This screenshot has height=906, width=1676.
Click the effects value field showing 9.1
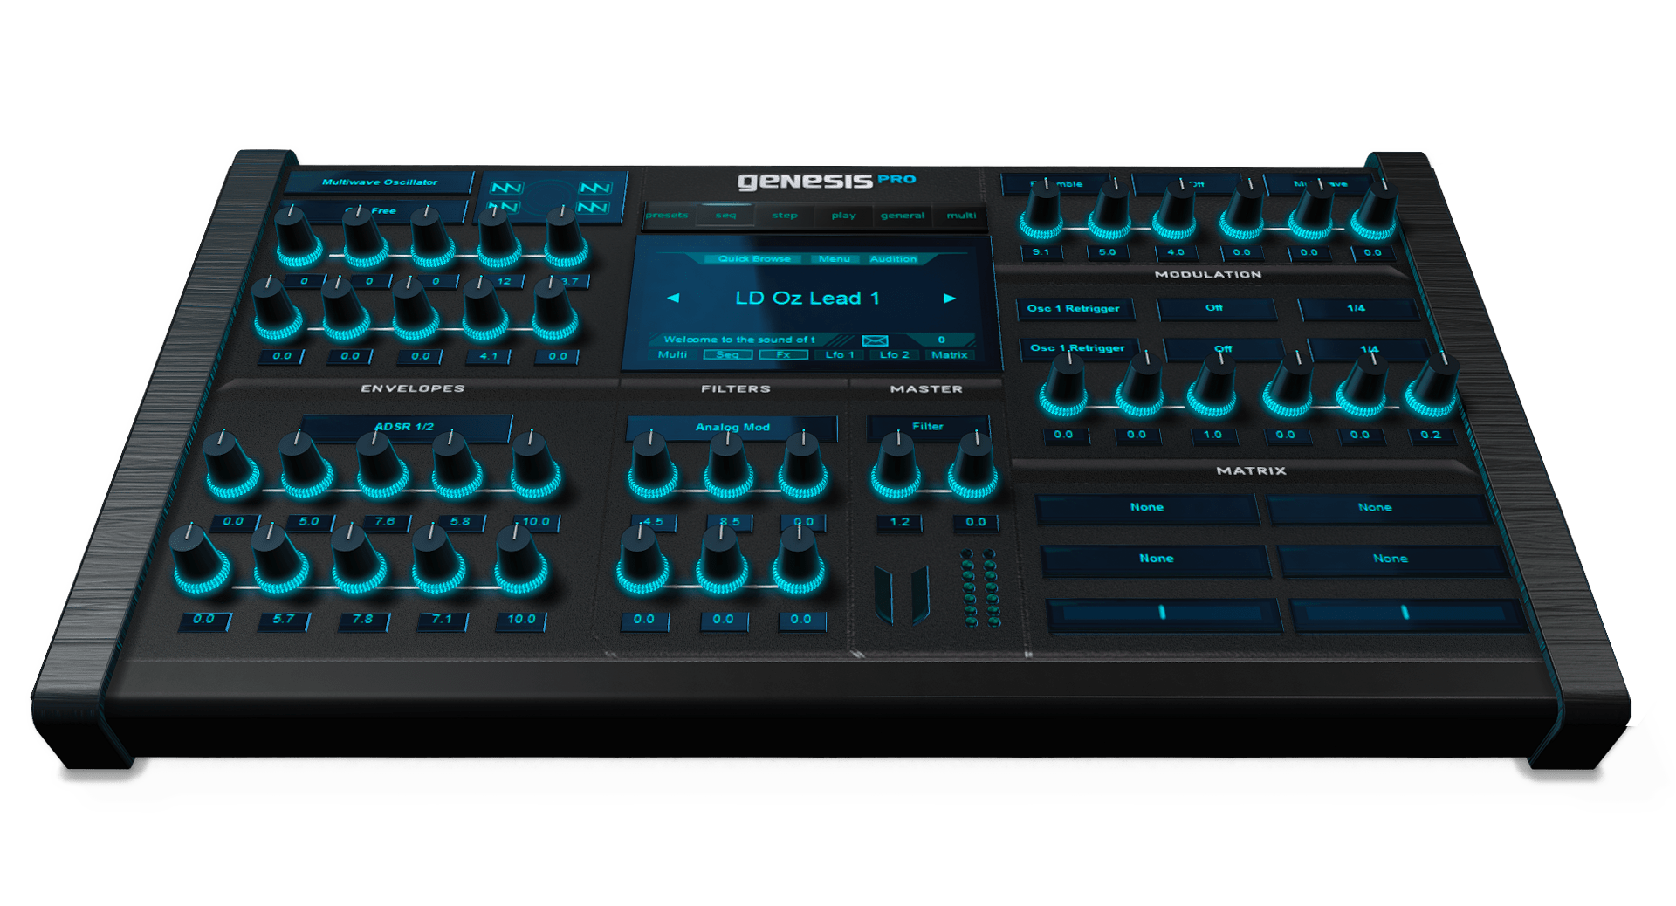click(1041, 252)
